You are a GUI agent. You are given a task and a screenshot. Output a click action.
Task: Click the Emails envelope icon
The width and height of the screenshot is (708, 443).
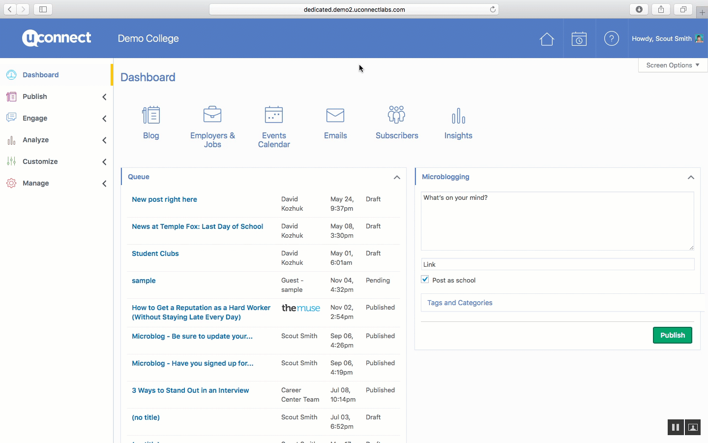(335, 115)
